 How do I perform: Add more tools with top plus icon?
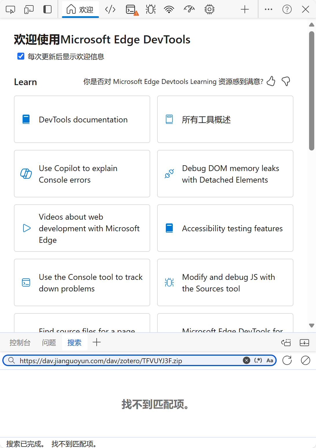click(245, 10)
